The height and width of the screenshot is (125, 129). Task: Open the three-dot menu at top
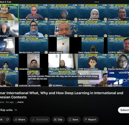[x=97, y=2]
